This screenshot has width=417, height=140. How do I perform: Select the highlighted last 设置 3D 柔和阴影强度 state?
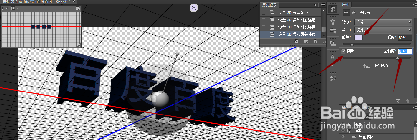290,35
